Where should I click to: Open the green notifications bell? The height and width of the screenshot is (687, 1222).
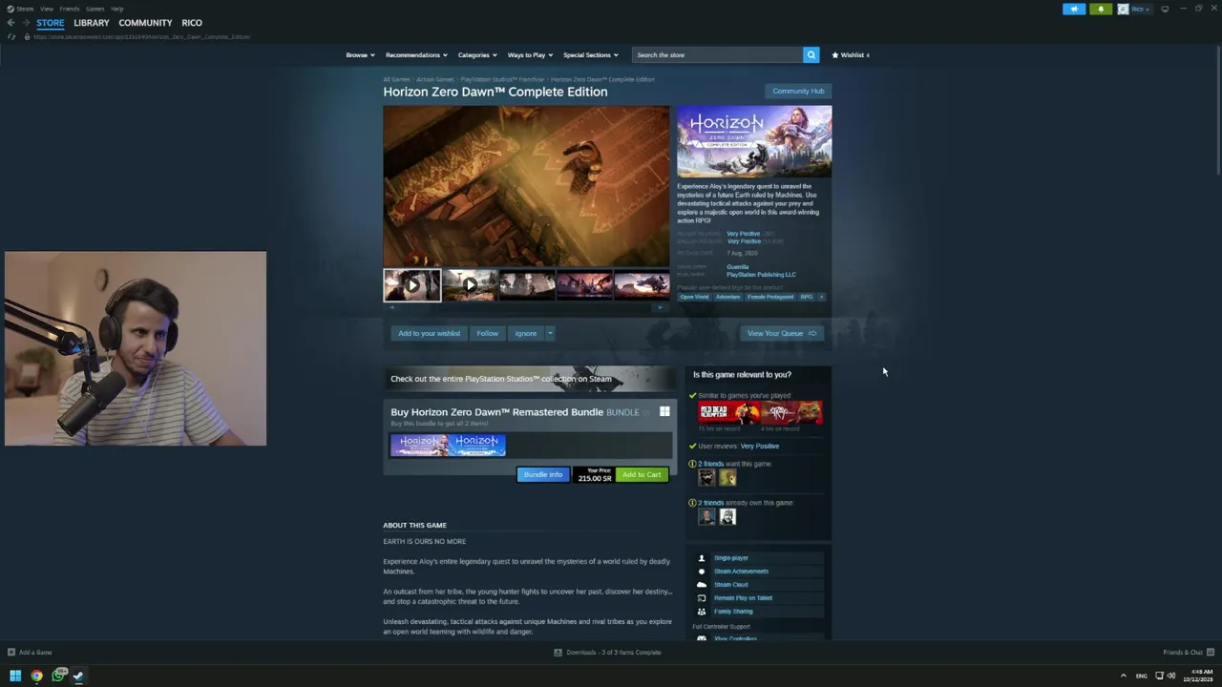click(1100, 9)
